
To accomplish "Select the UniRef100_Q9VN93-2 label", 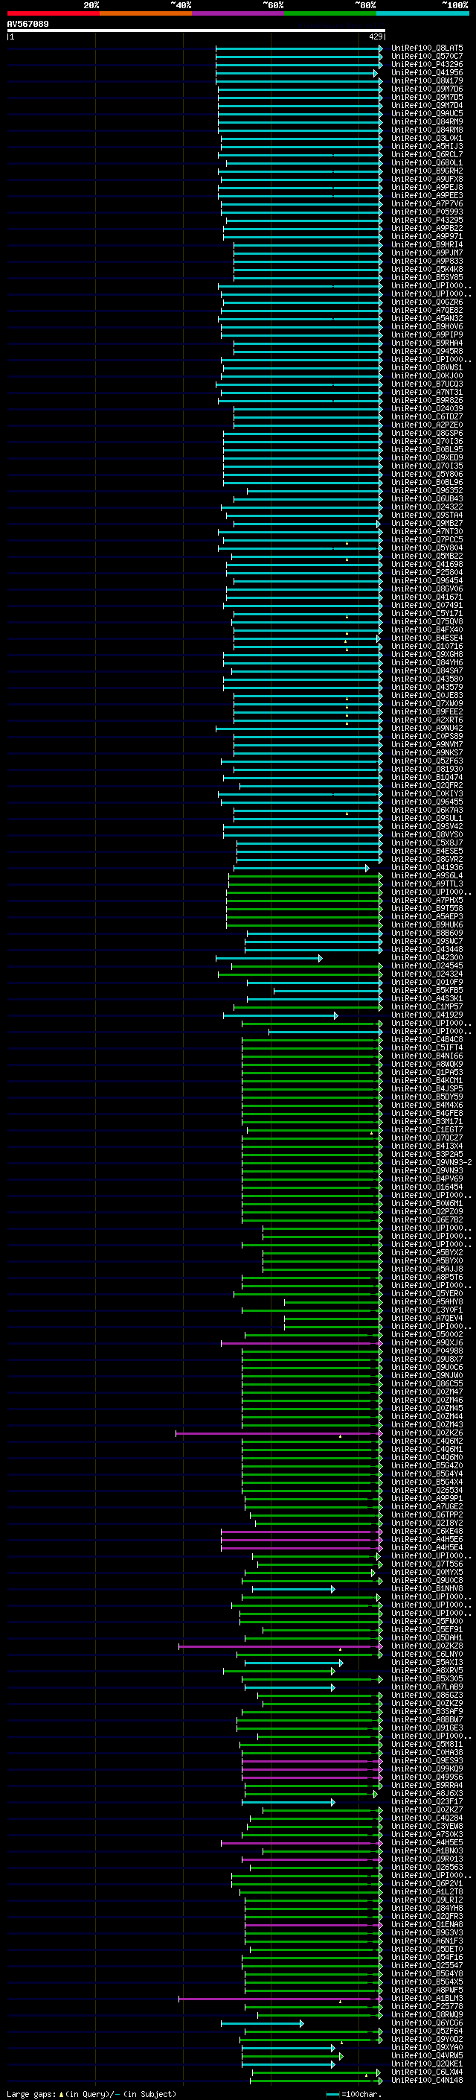I will coord(432,1163).
